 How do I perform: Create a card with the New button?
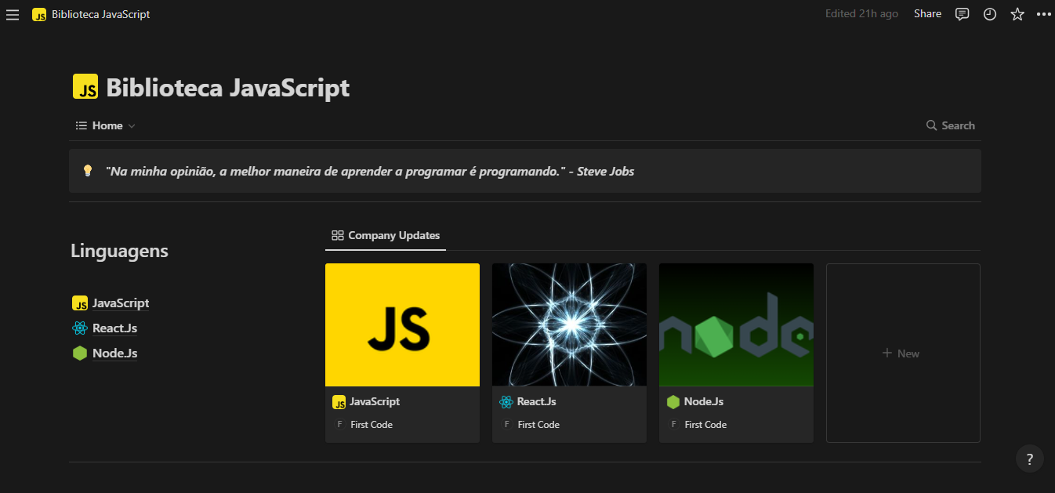(902, 353)
